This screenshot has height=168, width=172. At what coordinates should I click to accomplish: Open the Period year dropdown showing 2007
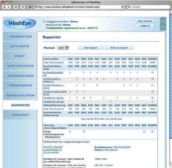click(63, 48)
